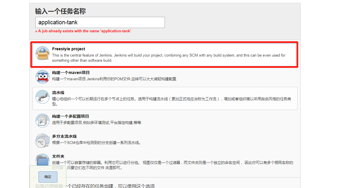Select the 文件夹 title
This screenshot has width=342, height=188.
(x=58, y=156)
